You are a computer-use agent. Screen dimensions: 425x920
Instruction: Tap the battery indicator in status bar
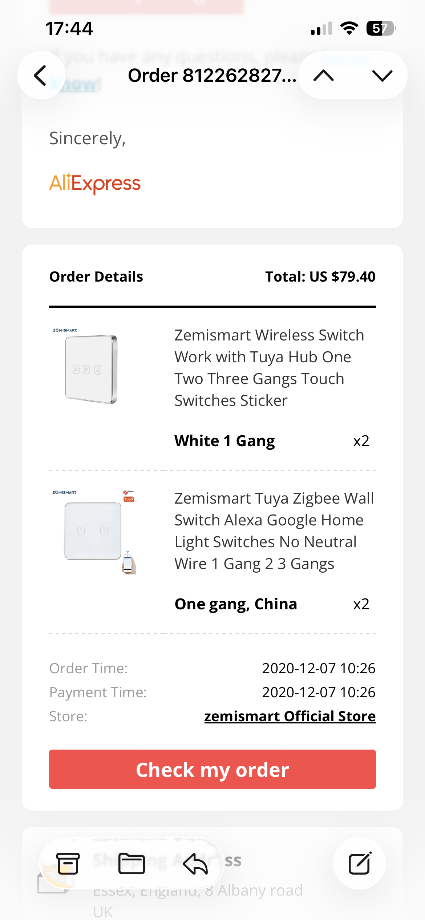[381, 28]
